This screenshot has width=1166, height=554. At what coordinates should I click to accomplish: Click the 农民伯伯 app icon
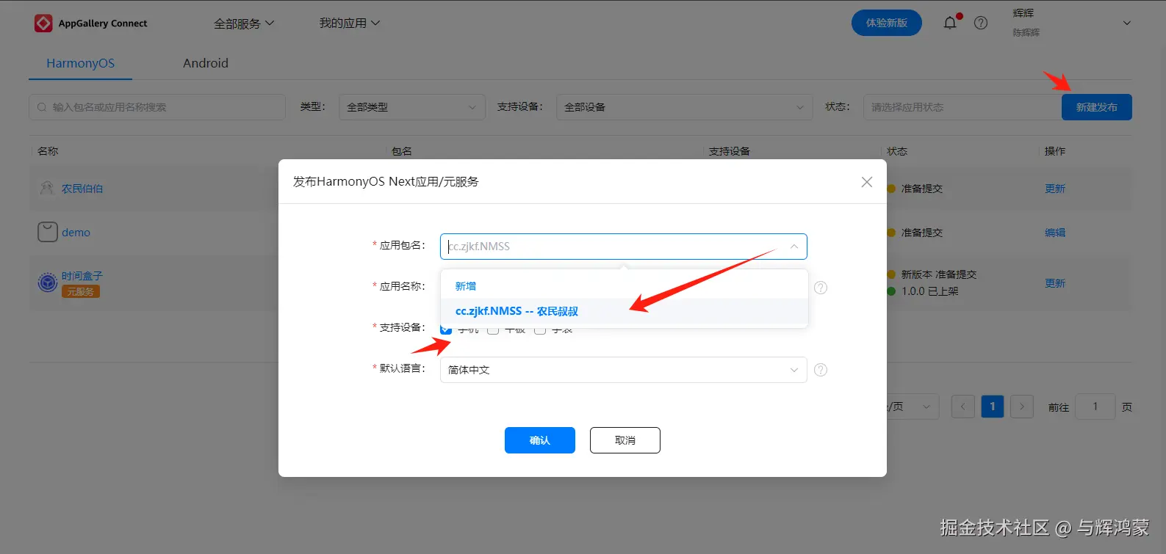(x=47, y=189)
